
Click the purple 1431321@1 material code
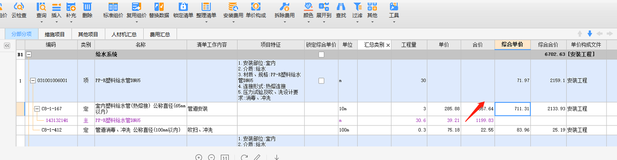click(x=57, y=120)
